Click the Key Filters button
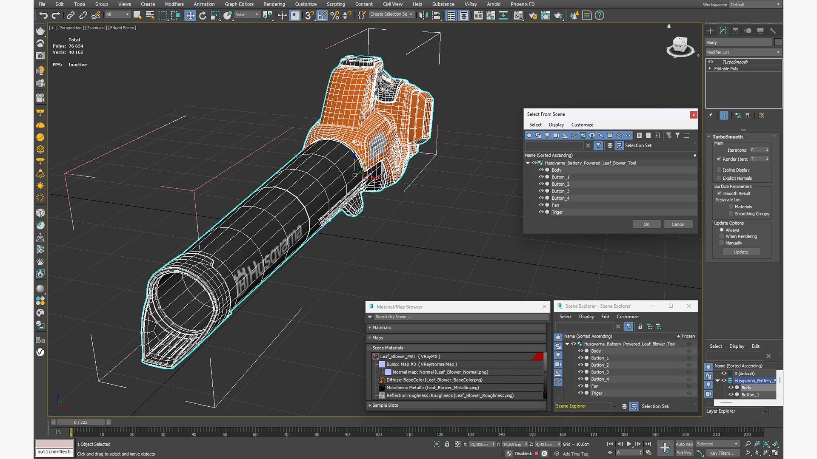817x459 pixels. pyautogui.click(x=722, y=453)
